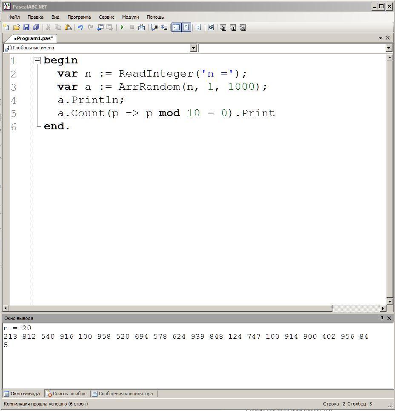Click the Open file folder icon

point(17,27)
